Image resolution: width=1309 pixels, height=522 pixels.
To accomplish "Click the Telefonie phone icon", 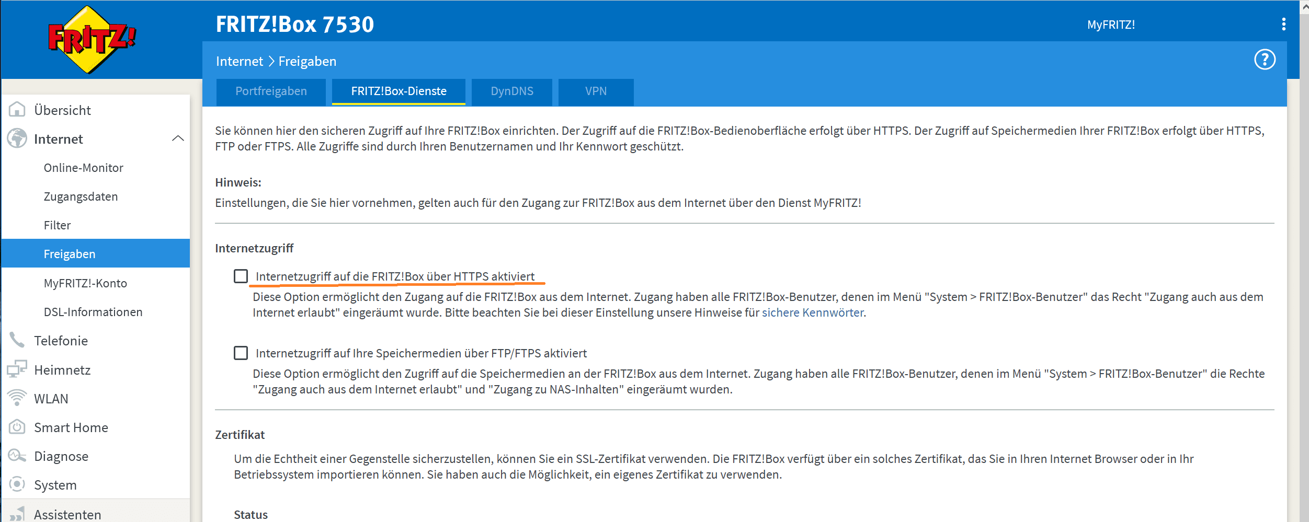I will coord(17,340).
